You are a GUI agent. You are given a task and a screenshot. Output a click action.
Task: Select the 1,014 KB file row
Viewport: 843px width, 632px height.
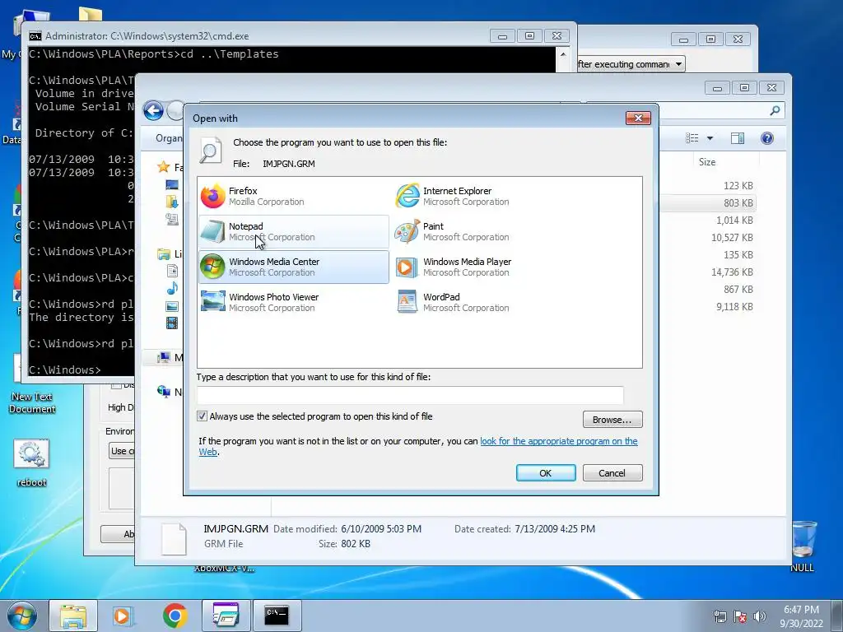(x=709, y=220)
